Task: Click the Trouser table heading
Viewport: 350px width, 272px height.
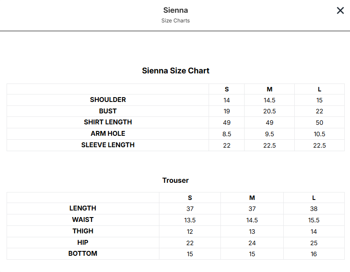Action: coord(176,180)
